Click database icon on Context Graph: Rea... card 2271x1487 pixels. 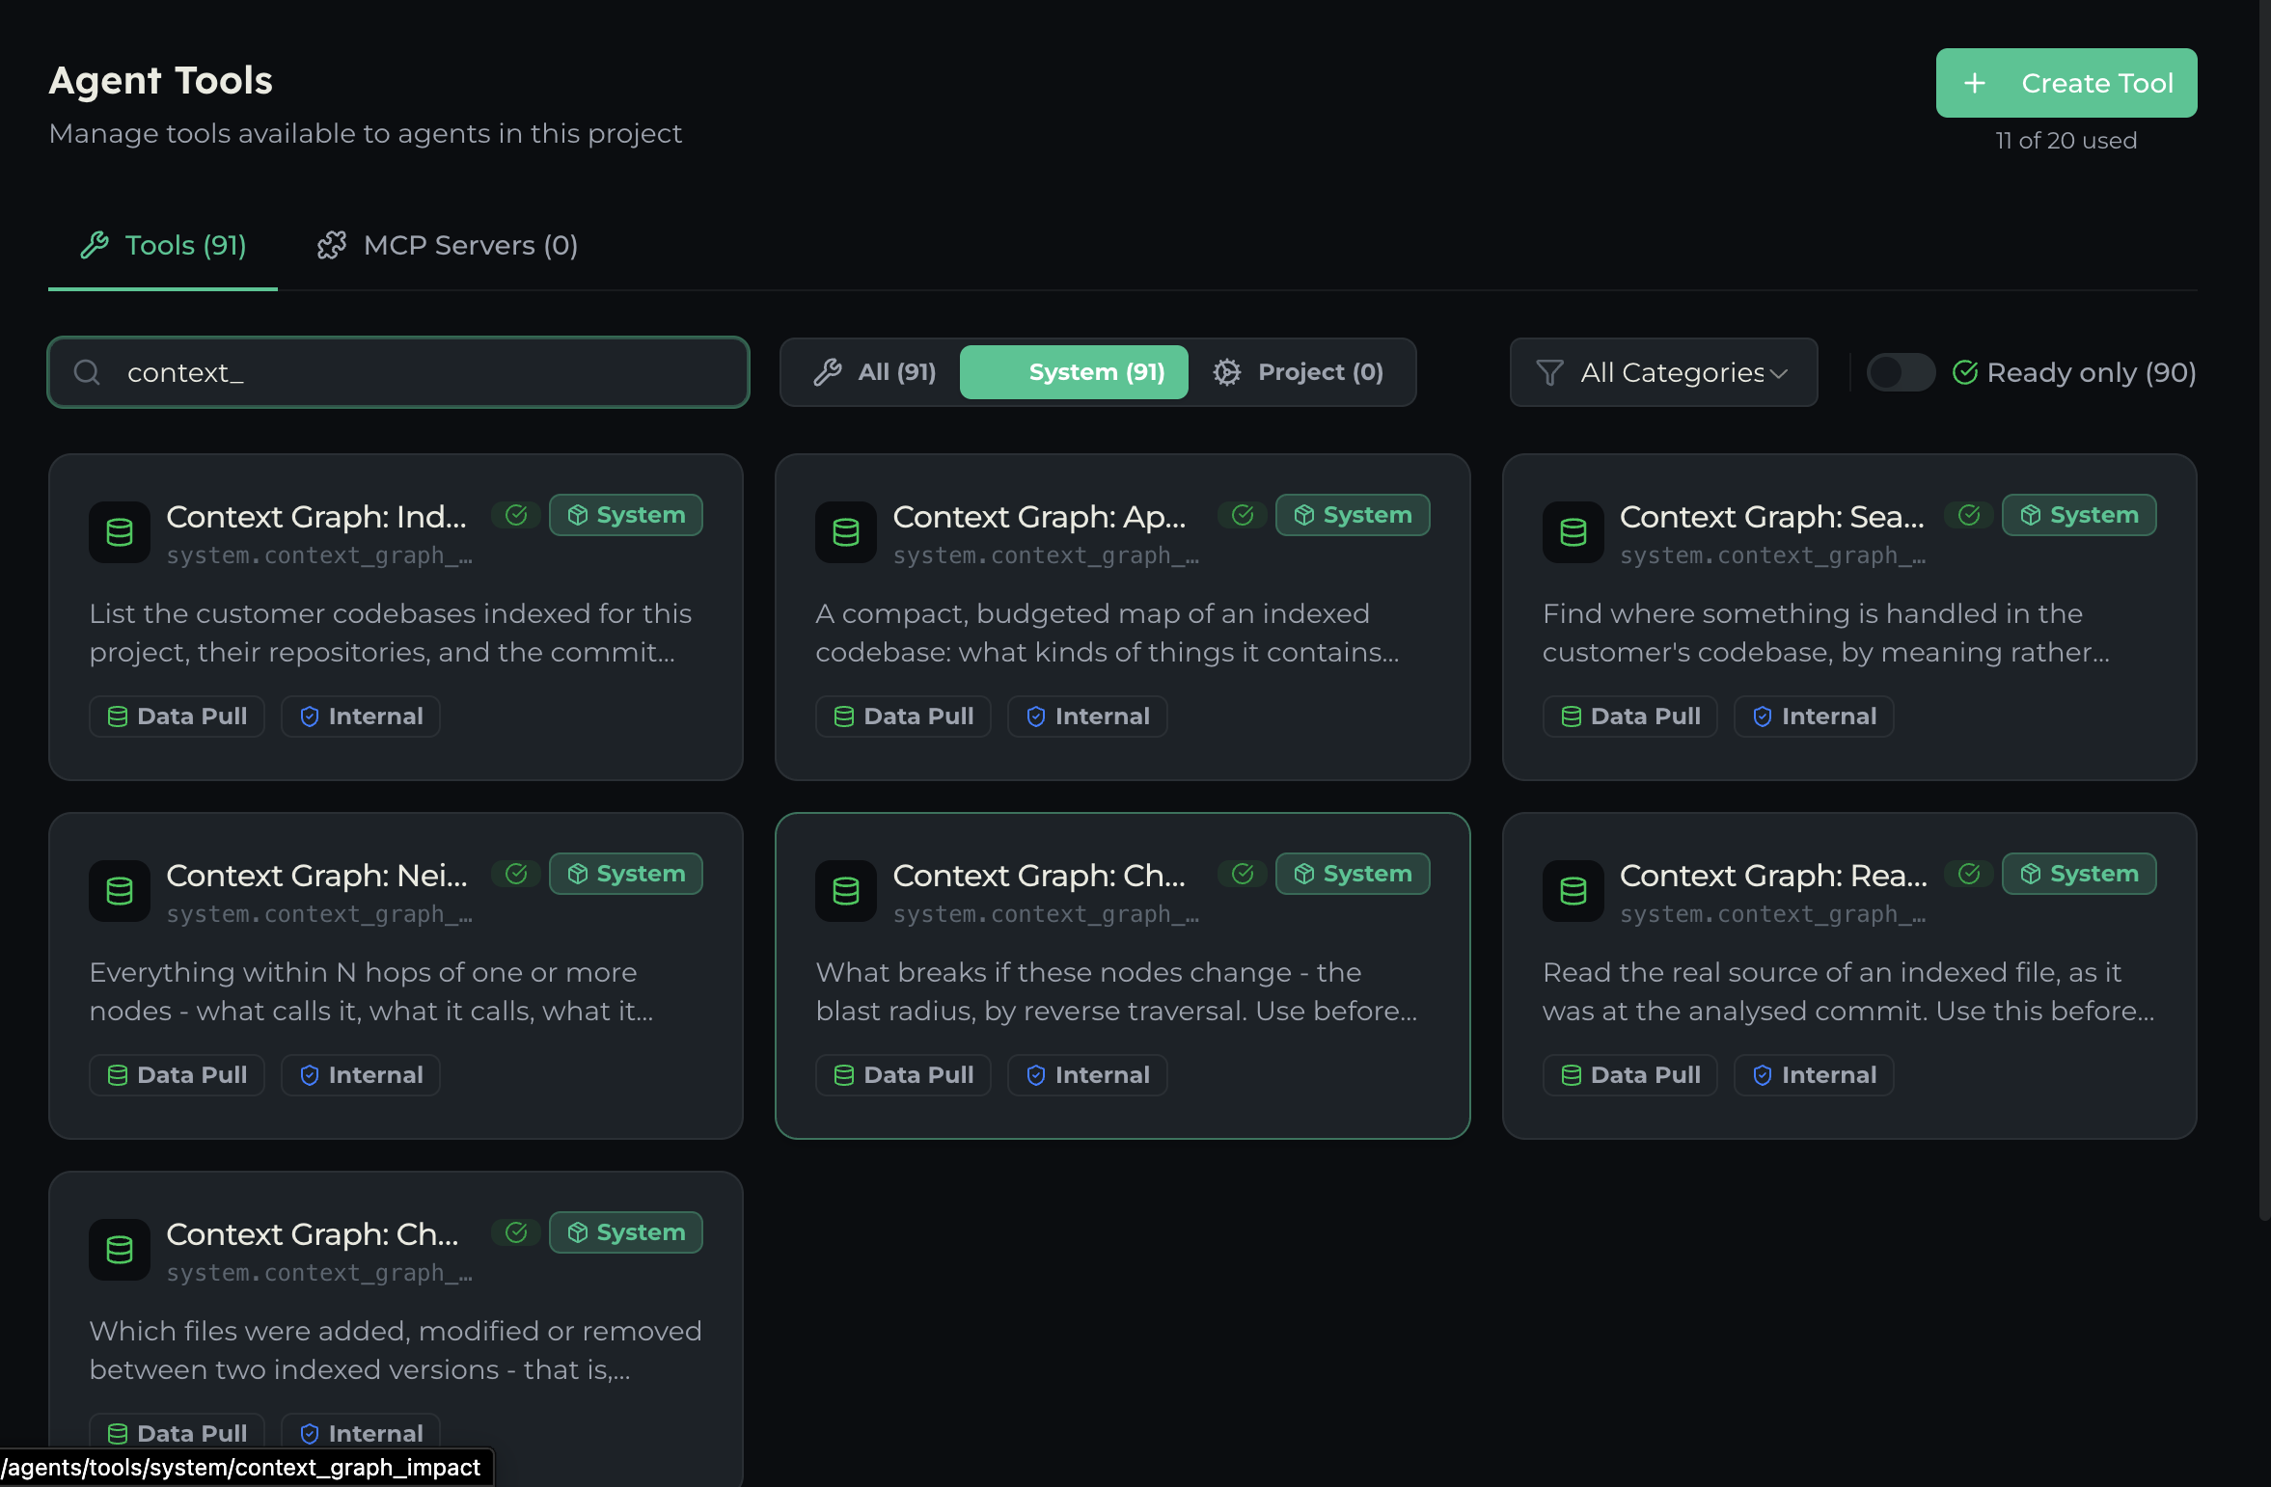click(1573, 891)
